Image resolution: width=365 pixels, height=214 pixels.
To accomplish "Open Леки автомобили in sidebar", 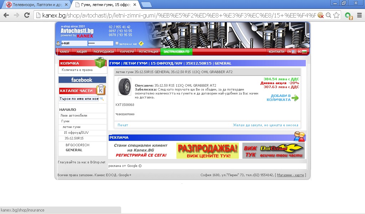I will pyautogui.click(x=74, y=116).
